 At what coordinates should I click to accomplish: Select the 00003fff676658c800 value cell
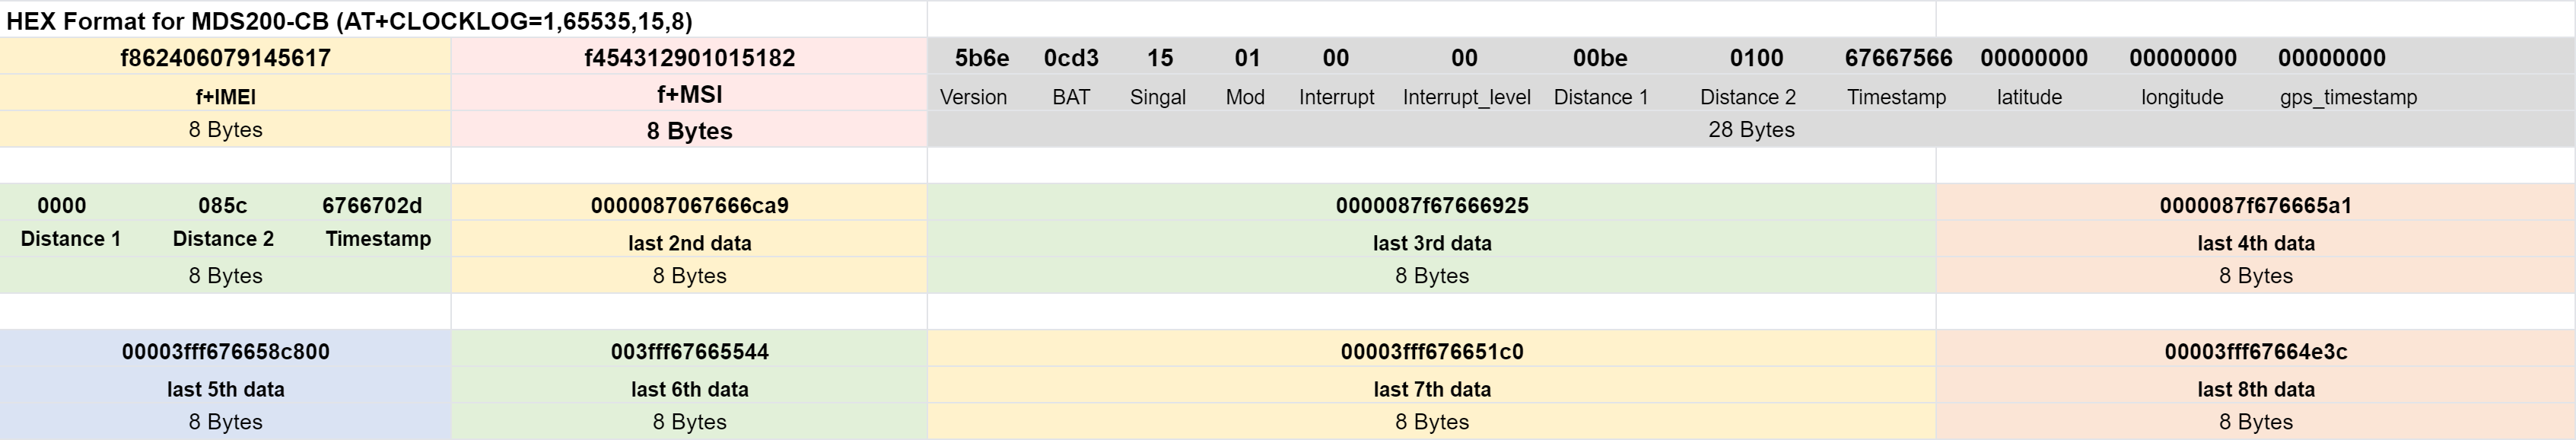(225, 351)
